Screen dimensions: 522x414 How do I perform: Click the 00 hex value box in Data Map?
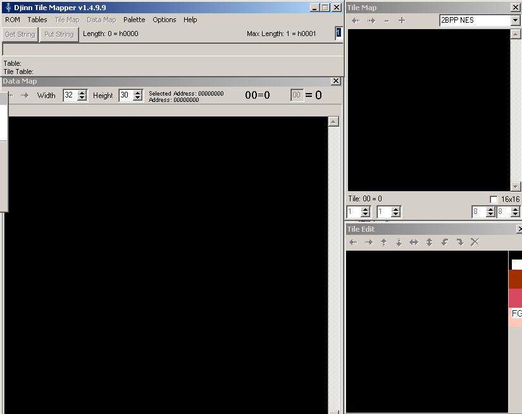(x=297, y=95)
